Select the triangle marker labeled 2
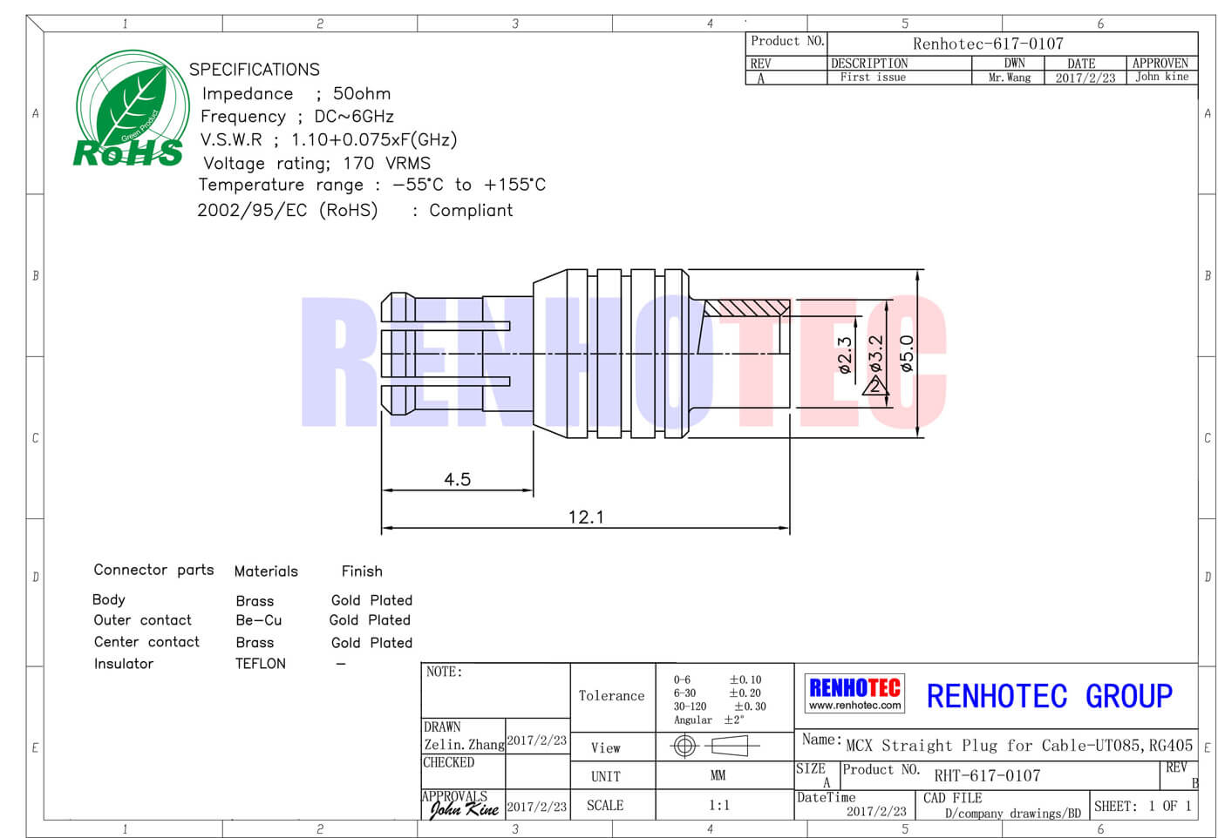Viewport: 1218px width, 838px height. pos(874,385)
